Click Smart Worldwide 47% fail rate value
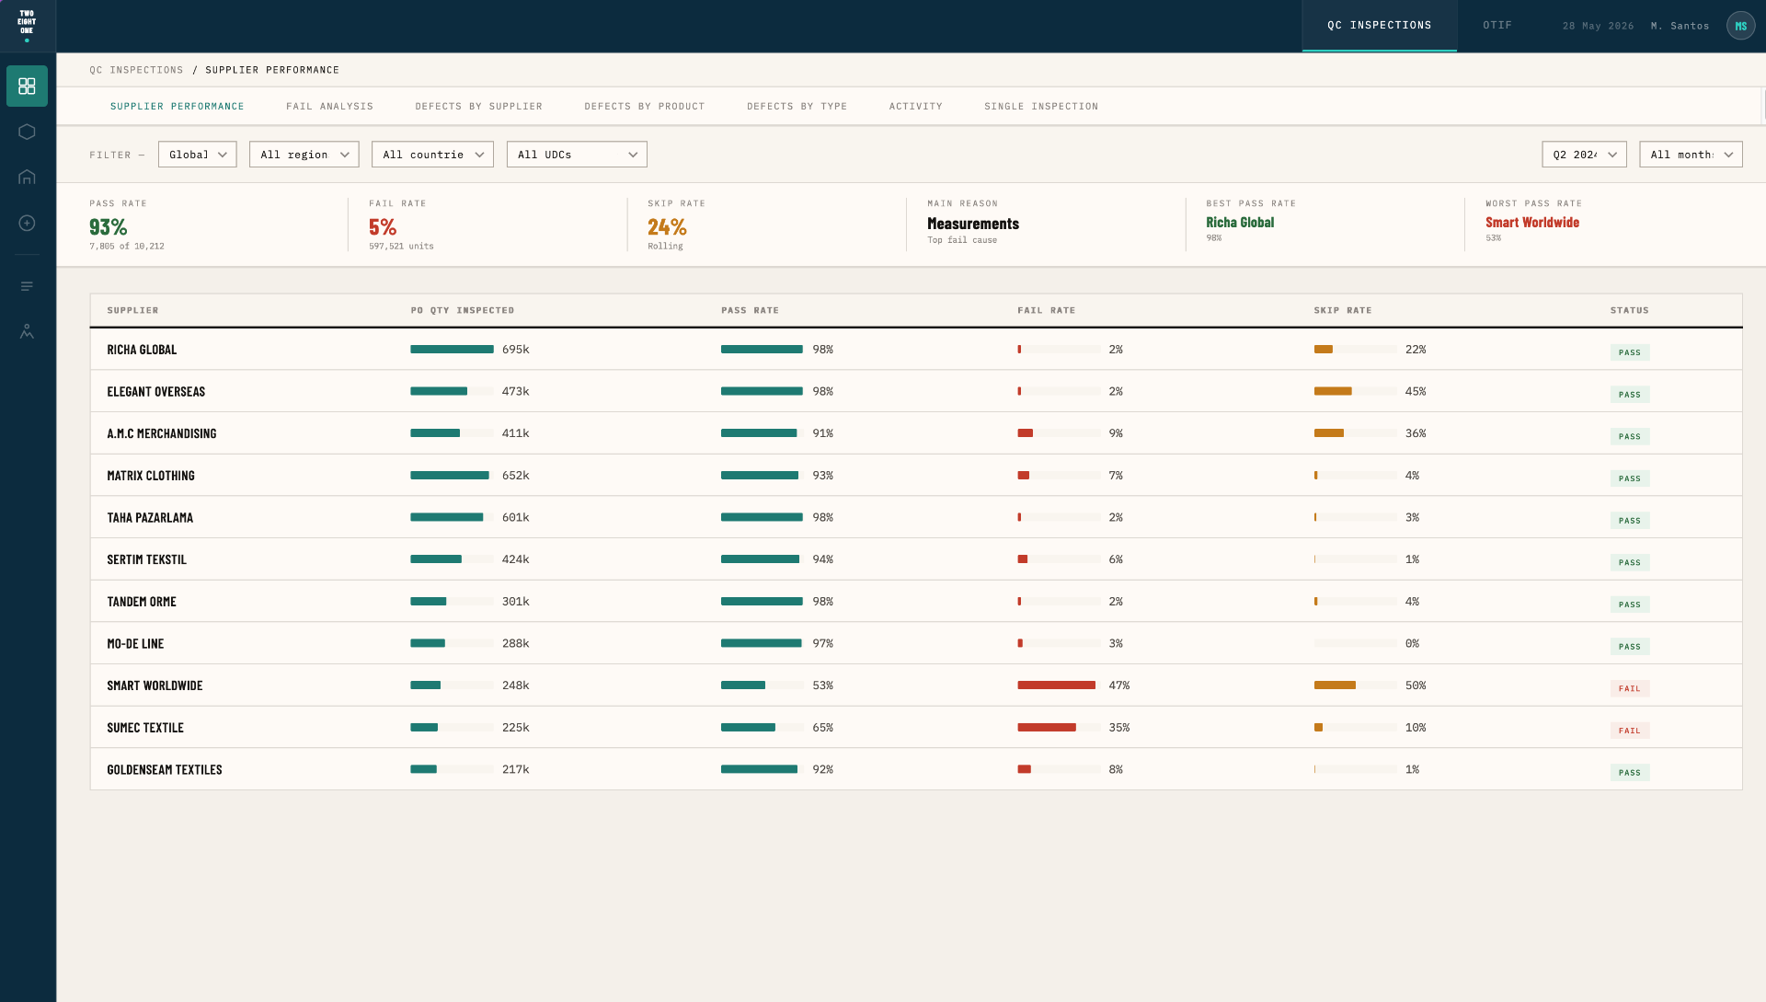Image resolution: width=1766 pixels, height=1002 pixels. tap(1118, 685)
